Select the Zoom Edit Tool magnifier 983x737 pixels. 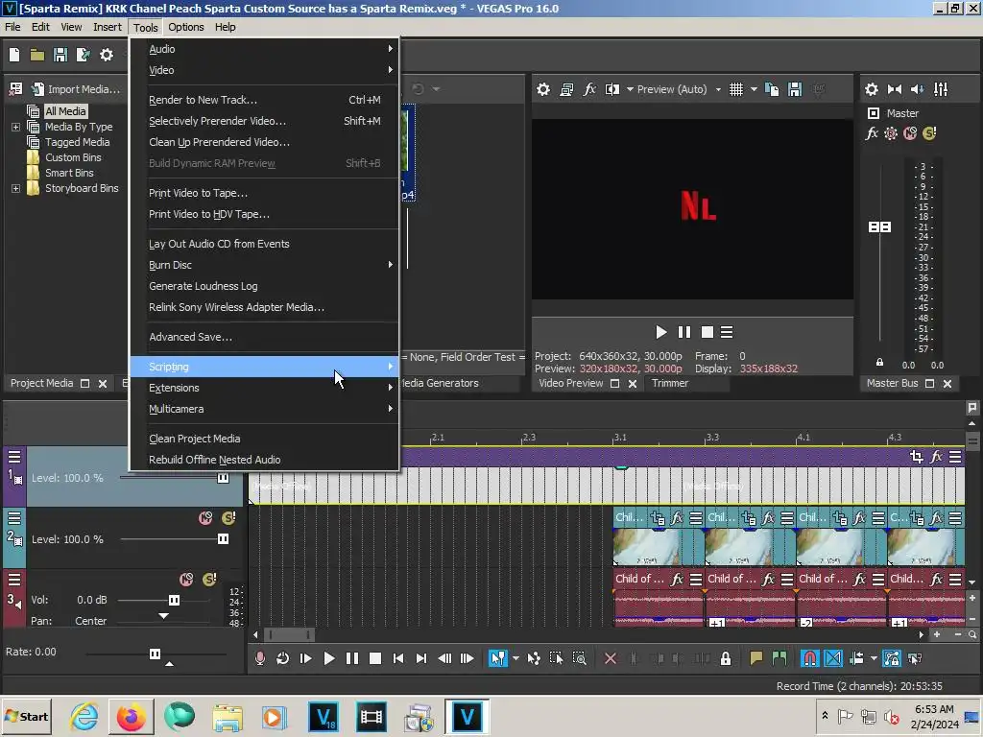pyautogui.click(x=579, y=658)
